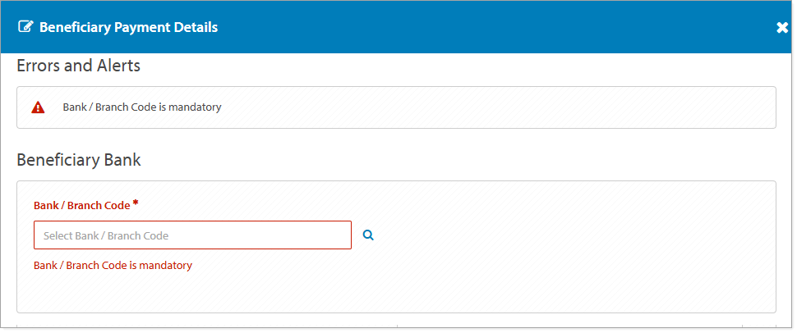Click empty area of blue header bar

(x=493, y=27)
